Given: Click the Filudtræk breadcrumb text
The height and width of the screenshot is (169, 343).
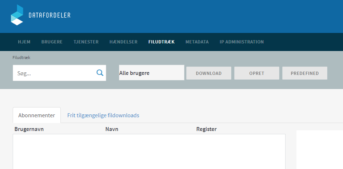Looking at the screenshot, I should coord(21,57).
